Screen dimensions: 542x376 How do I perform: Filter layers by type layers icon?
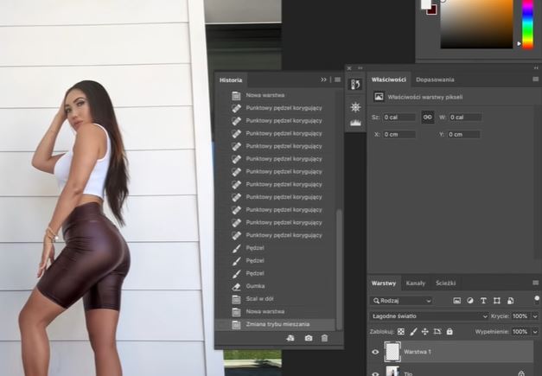[x=483, y=301]
